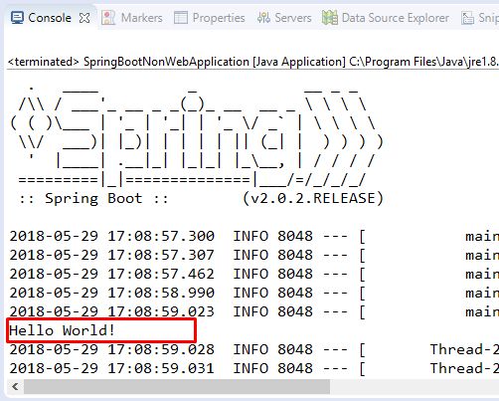Show the Data Source Explorer tab
The height and width of the screenshot is (401, 499).
click(x=386, y=18)
